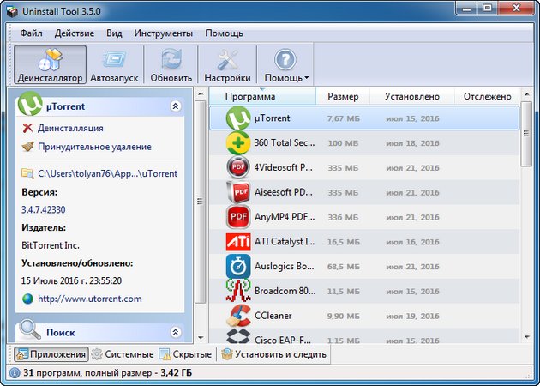Image resolution: width=540 pixels, height=386 pixels.
Task: Select Auslogics program icon in list
Action: [237, 266]
